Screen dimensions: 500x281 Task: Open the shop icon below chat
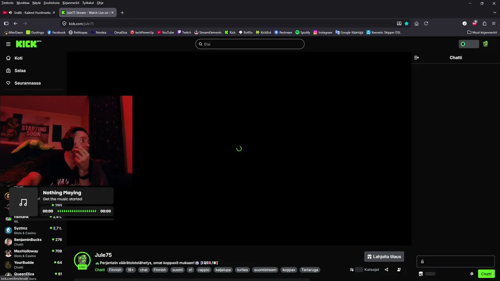[x=421, y=274]
